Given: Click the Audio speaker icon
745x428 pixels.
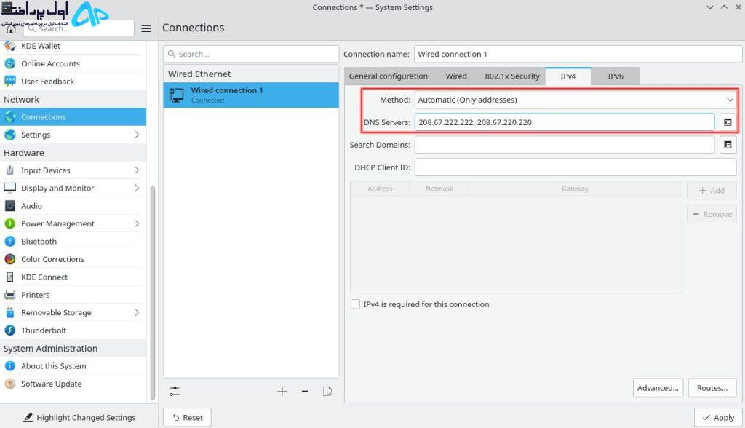Looking at the screenshot, I should pyautogui.click(x=9, y=206).
